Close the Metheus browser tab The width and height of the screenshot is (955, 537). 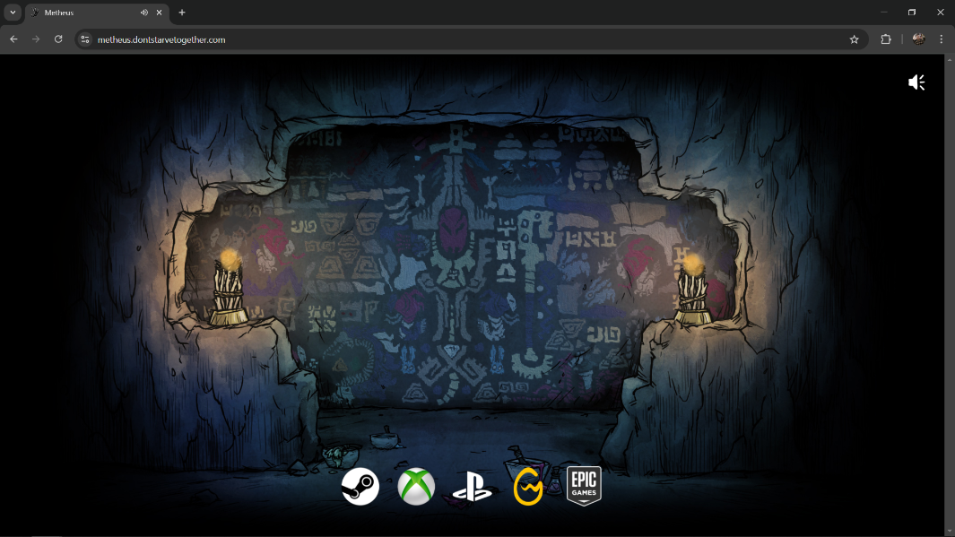click(160, 13)
